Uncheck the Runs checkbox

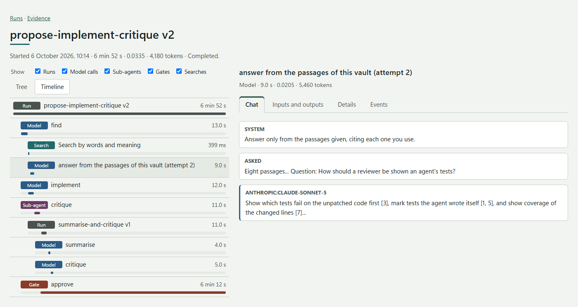click(38, 71)
